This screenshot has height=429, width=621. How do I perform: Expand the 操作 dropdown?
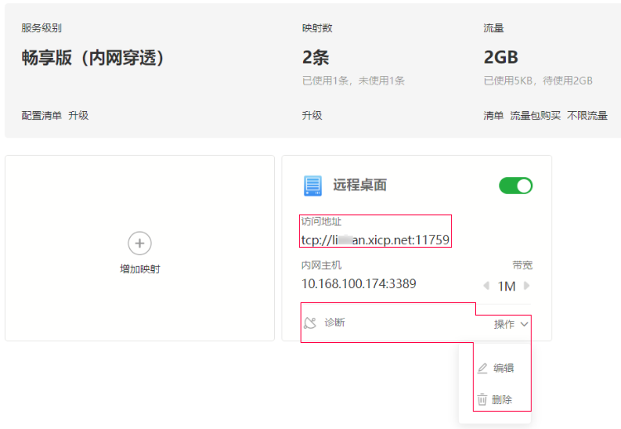511,325
